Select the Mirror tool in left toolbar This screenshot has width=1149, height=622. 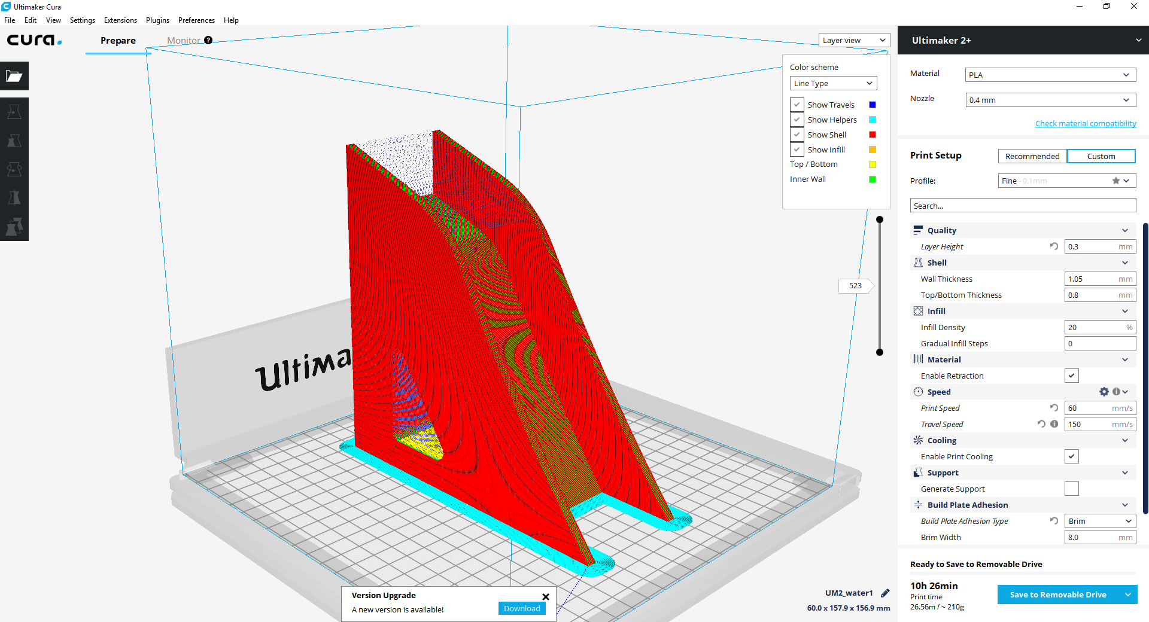[x=14, y=198]
